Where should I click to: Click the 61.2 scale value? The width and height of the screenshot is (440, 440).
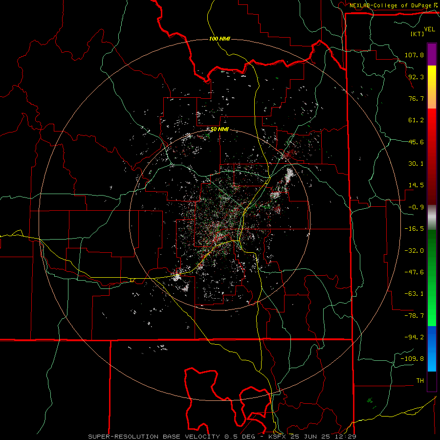click(416, 120)
